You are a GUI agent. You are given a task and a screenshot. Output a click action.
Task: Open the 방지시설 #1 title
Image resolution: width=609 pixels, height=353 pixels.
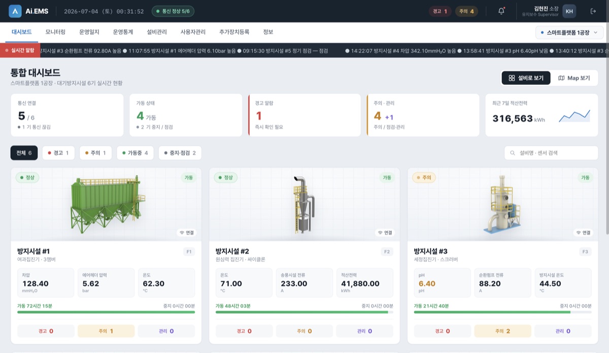[x=33, y=251]
